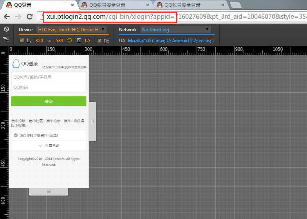Screen dimensions: 307x219
Task: Open the Device model dropdown
Action: (x=72, y=30)
